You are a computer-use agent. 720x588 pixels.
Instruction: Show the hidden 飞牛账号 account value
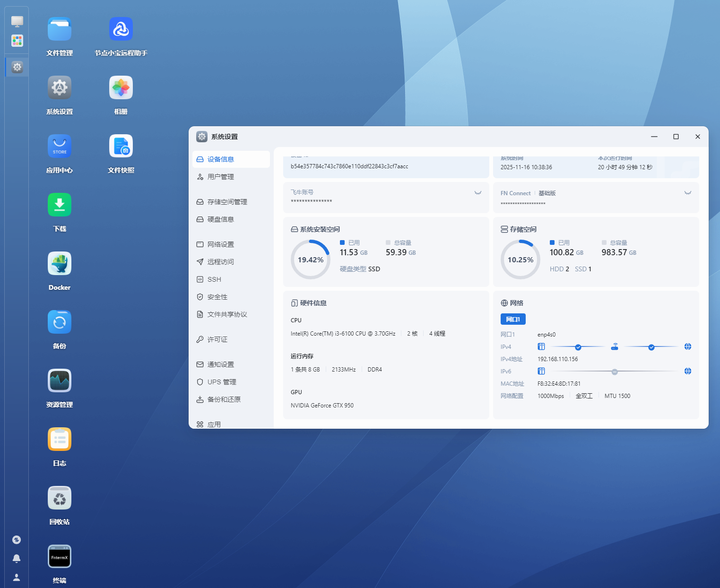[478, 193]
